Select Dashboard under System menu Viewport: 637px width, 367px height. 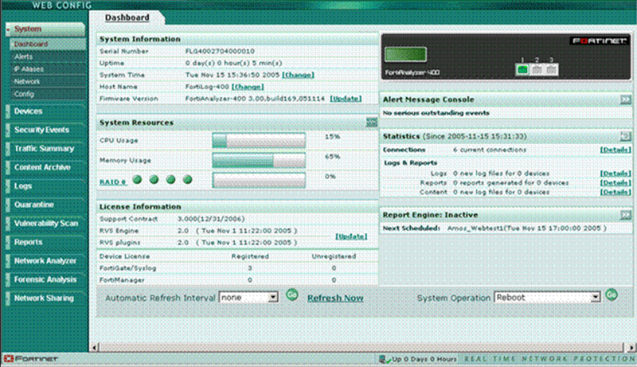click(x=48, y=45)
